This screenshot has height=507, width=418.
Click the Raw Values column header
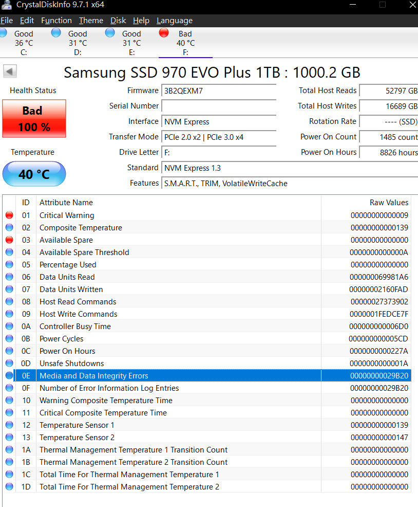click(x=366, y=203)
